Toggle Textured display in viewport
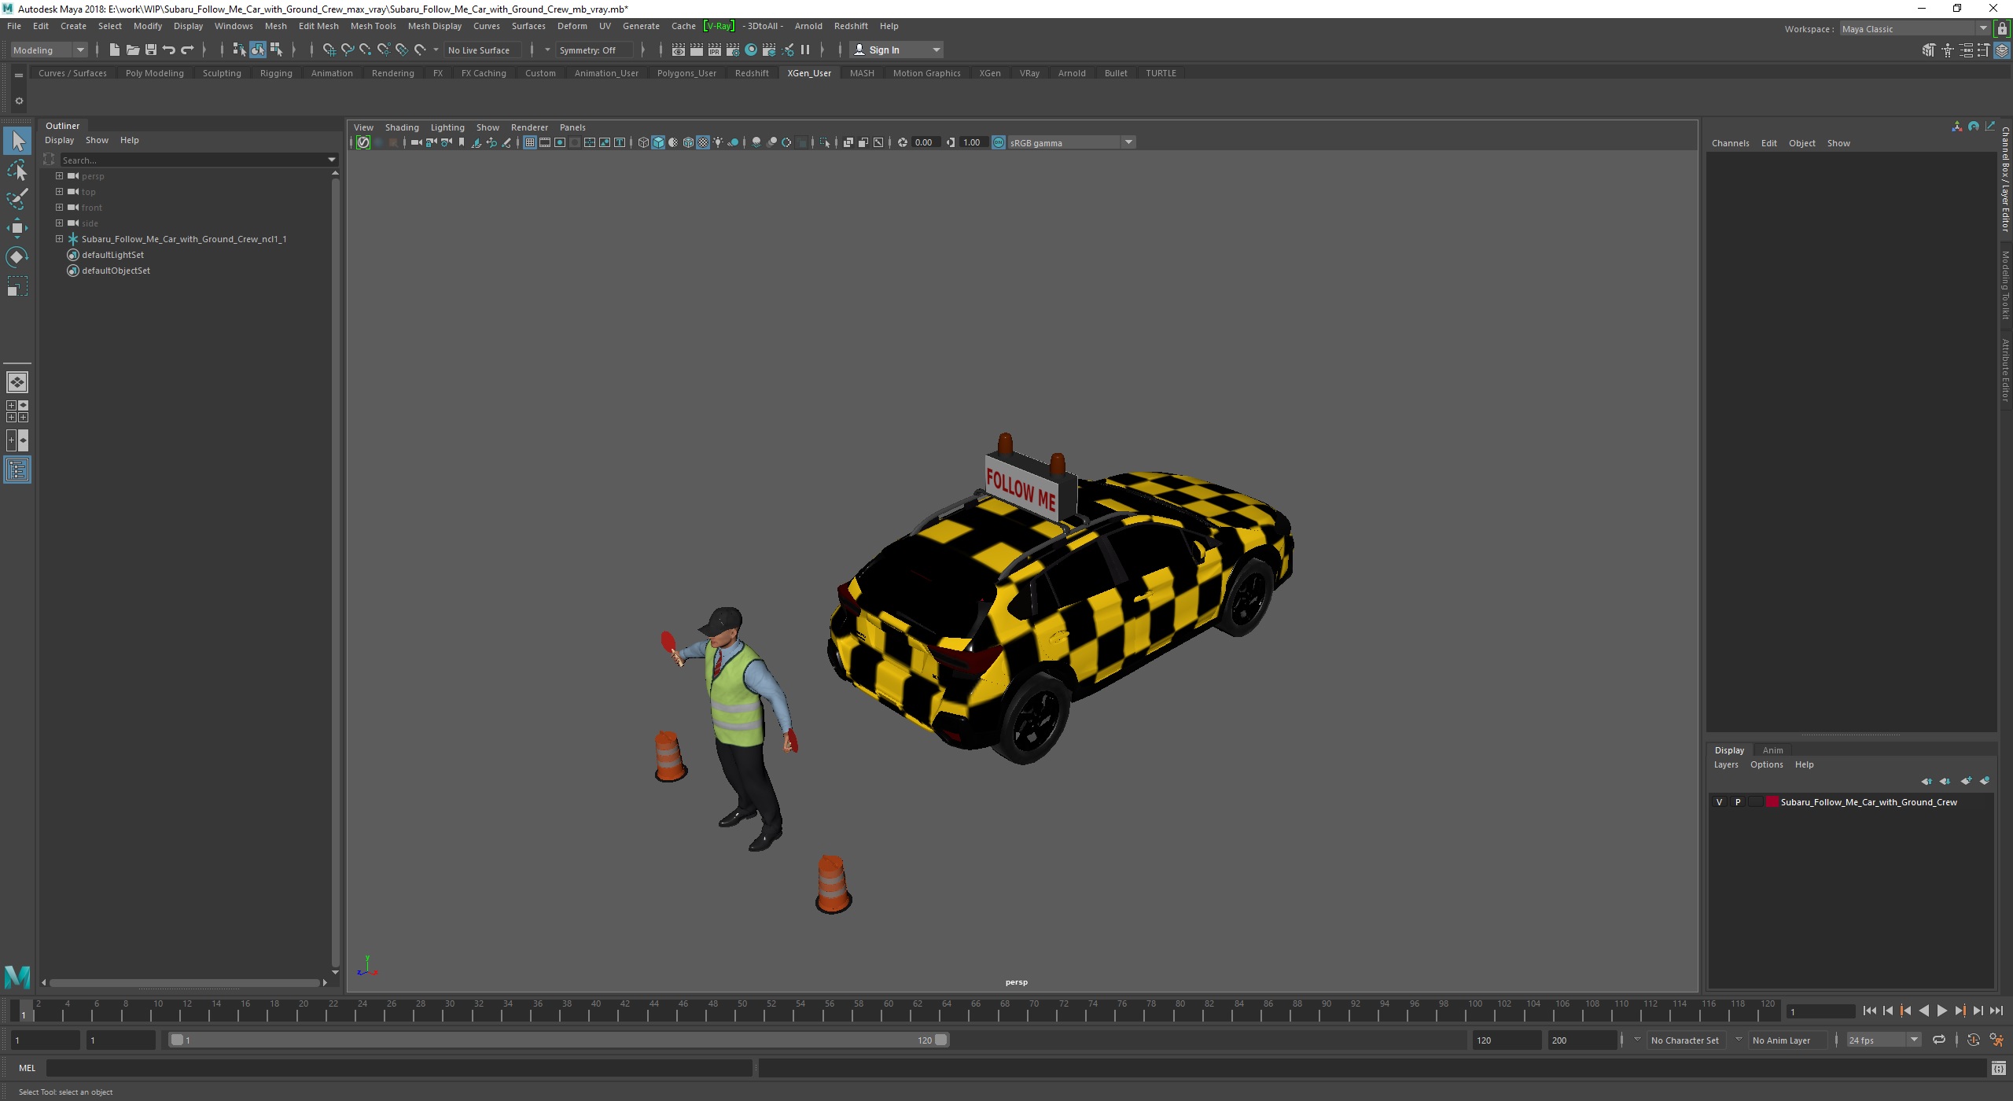 click(x=703, y=142)
